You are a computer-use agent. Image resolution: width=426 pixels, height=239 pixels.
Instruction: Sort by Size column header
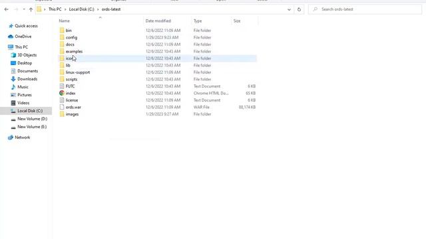click(x=237, y=21)
